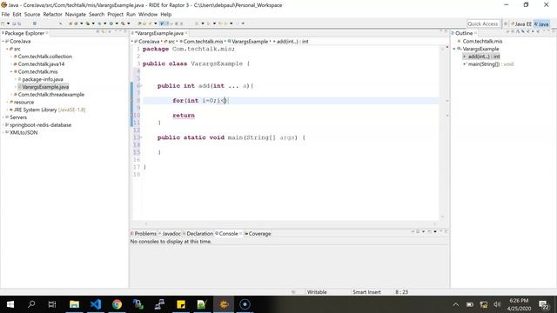Open the Forward navigation history dropdown
The width and height of the screenshot is (557, 313).
click(243, 23)
